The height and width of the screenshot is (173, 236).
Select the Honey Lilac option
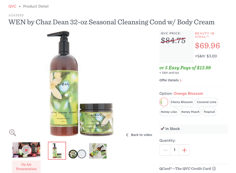[169, 112]
